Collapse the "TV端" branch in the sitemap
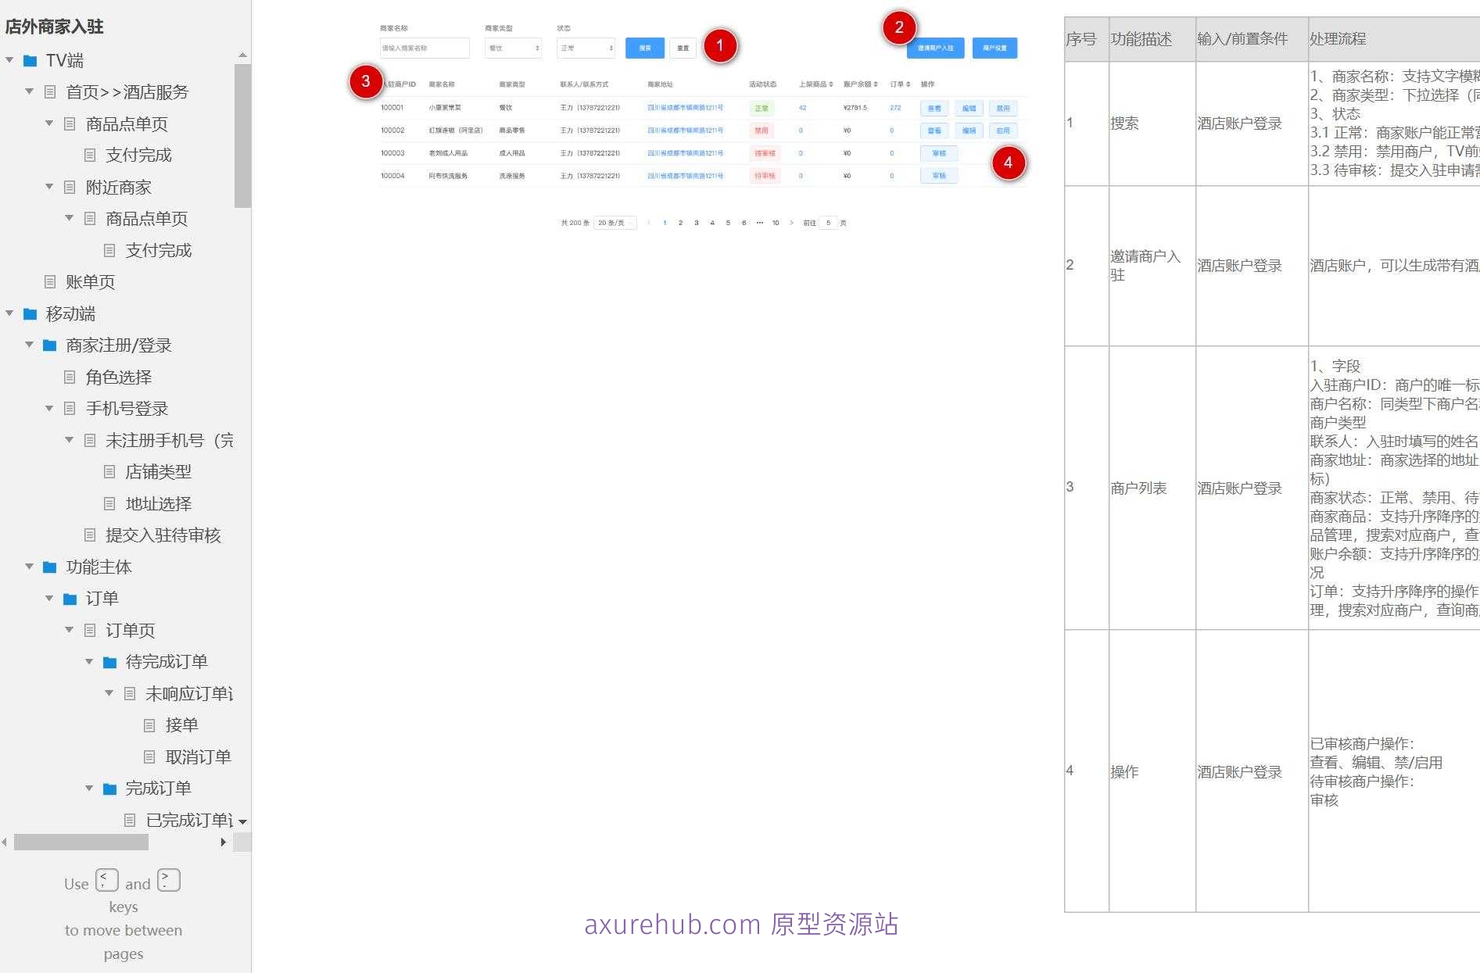 (x=9, y=59)
